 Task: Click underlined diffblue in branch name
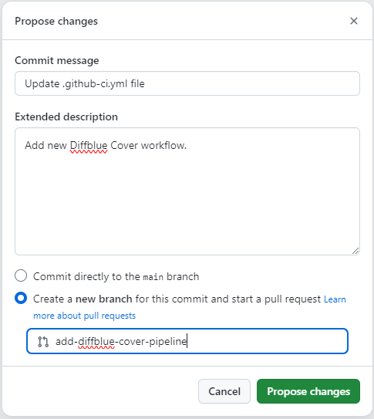click(96, 342)
